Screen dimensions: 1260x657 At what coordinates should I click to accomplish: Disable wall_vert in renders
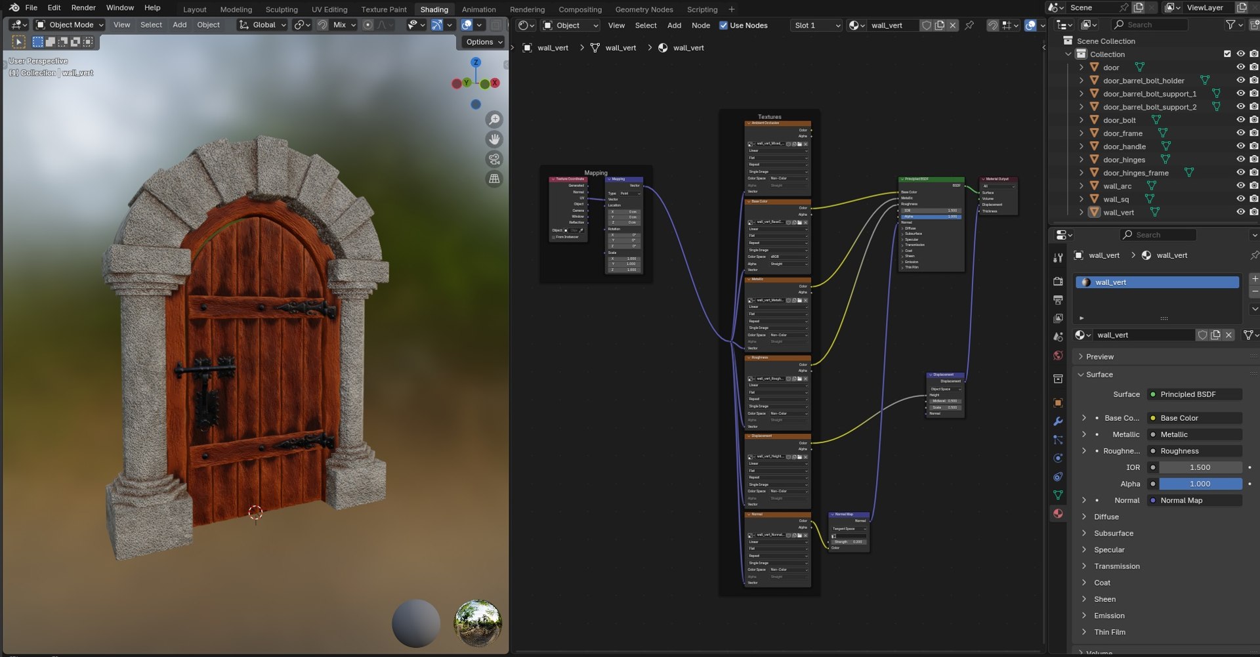[x=1253, y=212]
